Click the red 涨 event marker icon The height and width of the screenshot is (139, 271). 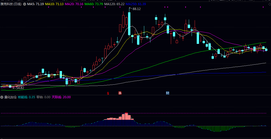(x=120, y=93)
